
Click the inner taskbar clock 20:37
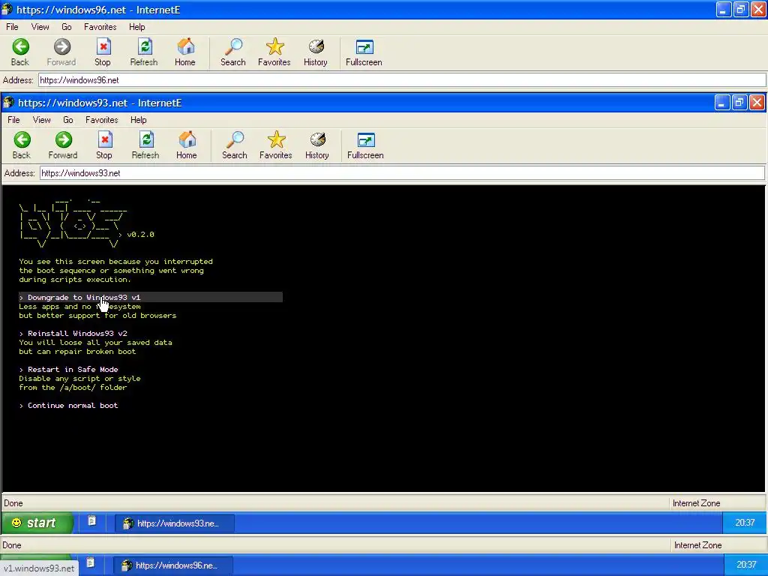(x=745, y=523)
